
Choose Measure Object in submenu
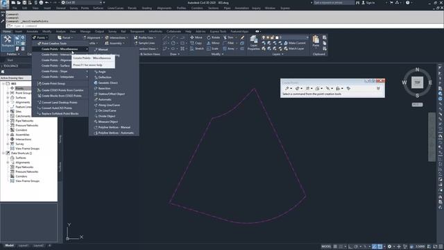pyautogui.click(x=114, y=122)
